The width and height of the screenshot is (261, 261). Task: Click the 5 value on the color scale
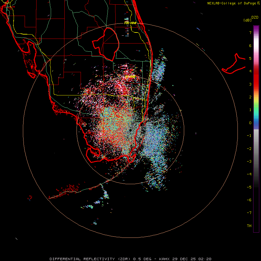pyautogui.click(x=250, y=58)
